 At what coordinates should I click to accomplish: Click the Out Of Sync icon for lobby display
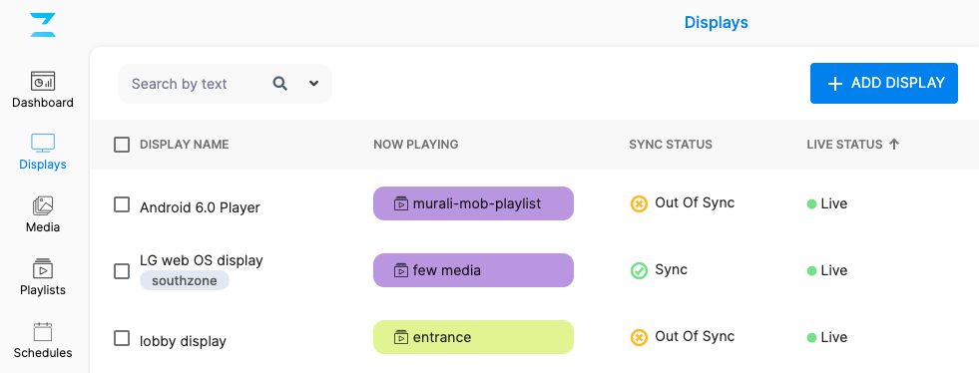639,337
